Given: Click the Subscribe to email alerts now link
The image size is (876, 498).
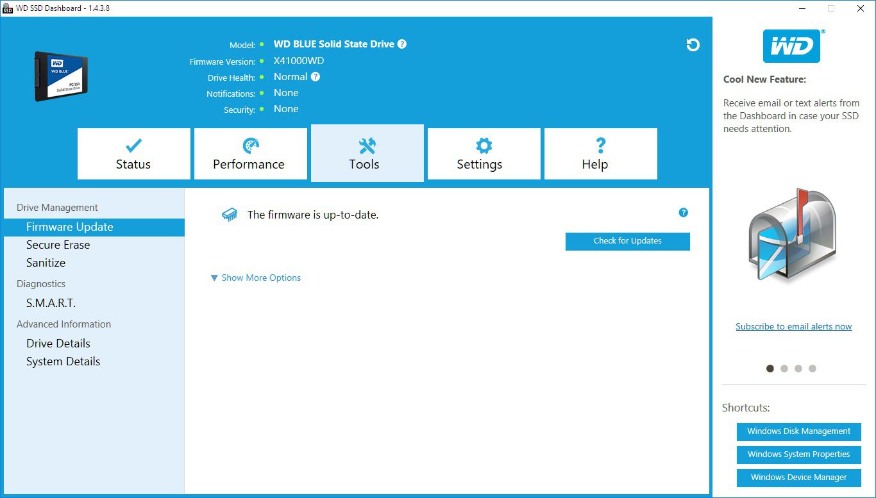Looking at the screenshot, I should point(793,326).
